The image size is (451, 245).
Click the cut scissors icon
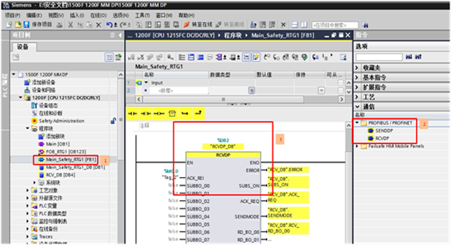pyautogui.click(x=71, y=25)
